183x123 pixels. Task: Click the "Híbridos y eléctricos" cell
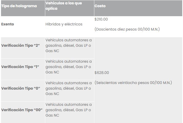[64, 24]
